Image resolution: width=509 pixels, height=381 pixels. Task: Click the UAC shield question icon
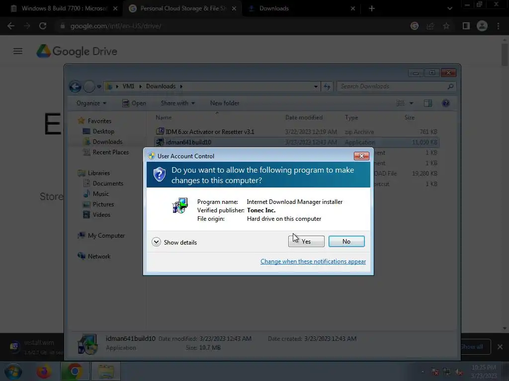click(x=160, y=175)
